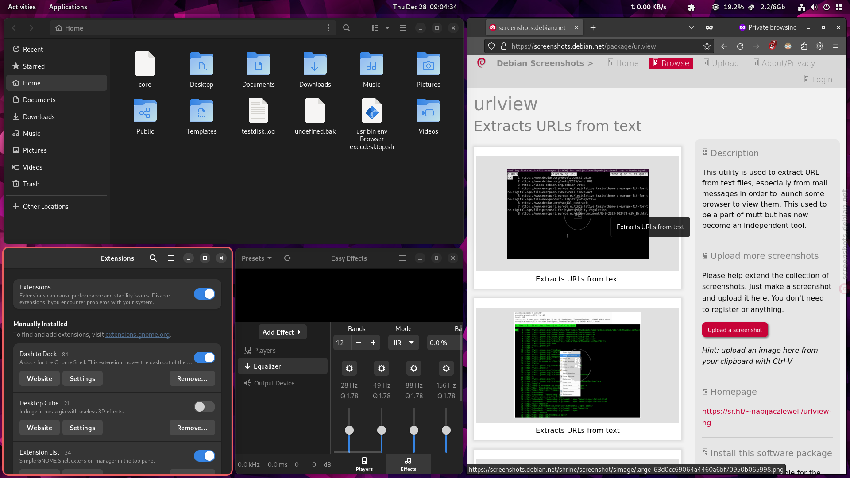The image size is (850, 478).
Task: Go back in Files navigation
Action: (14, 28)
